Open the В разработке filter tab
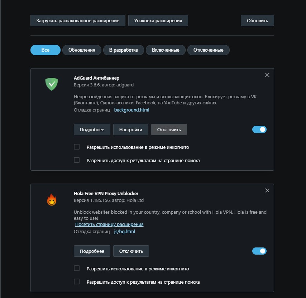Screen dimensions: 306x298 pos(124,50)
